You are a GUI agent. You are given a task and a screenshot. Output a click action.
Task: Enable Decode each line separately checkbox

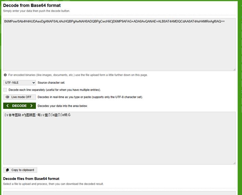(x=5, y=90)
